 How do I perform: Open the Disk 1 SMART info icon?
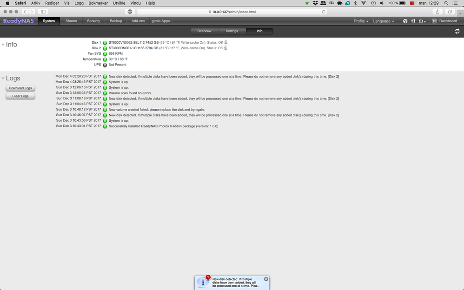click(x=226, y=42)
